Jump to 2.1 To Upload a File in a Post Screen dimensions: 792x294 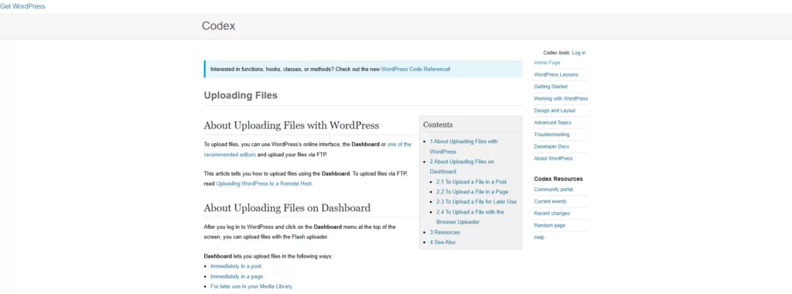click(x=471, y=182)
